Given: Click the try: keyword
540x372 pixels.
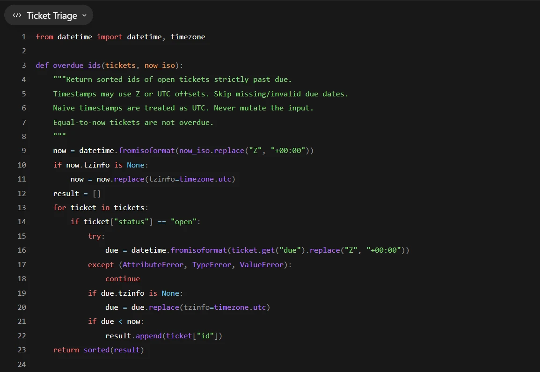Looking at the screenshot, I should pos(96,236).
